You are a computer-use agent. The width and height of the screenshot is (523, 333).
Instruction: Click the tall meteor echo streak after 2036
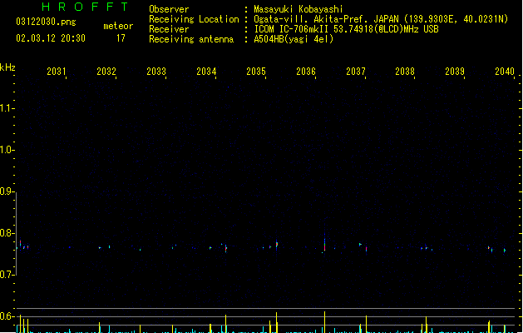coord(324,240)
